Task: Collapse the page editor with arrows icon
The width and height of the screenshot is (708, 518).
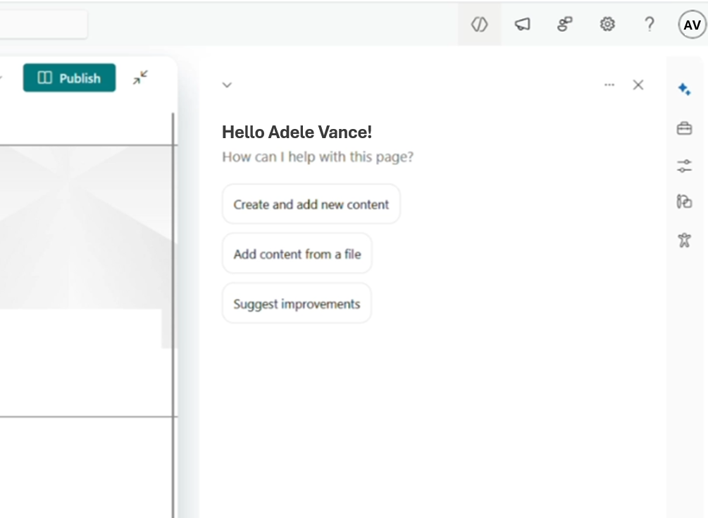Action: 141,78
